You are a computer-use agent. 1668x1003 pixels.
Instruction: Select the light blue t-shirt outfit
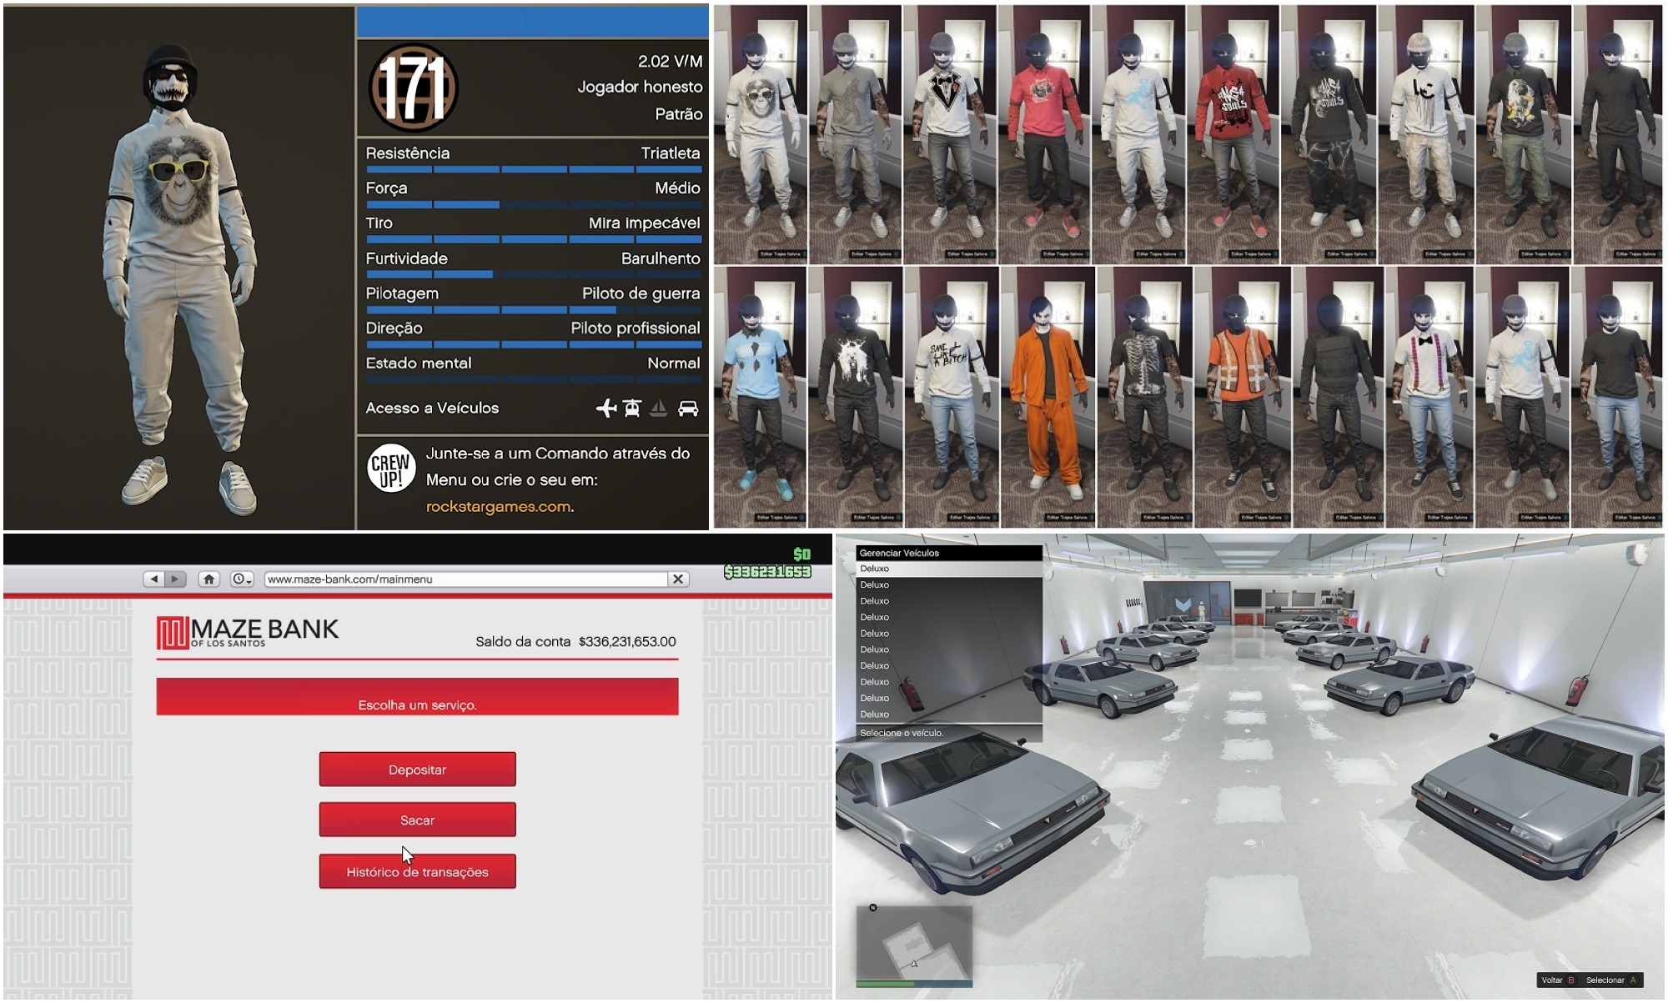point(760,397)
